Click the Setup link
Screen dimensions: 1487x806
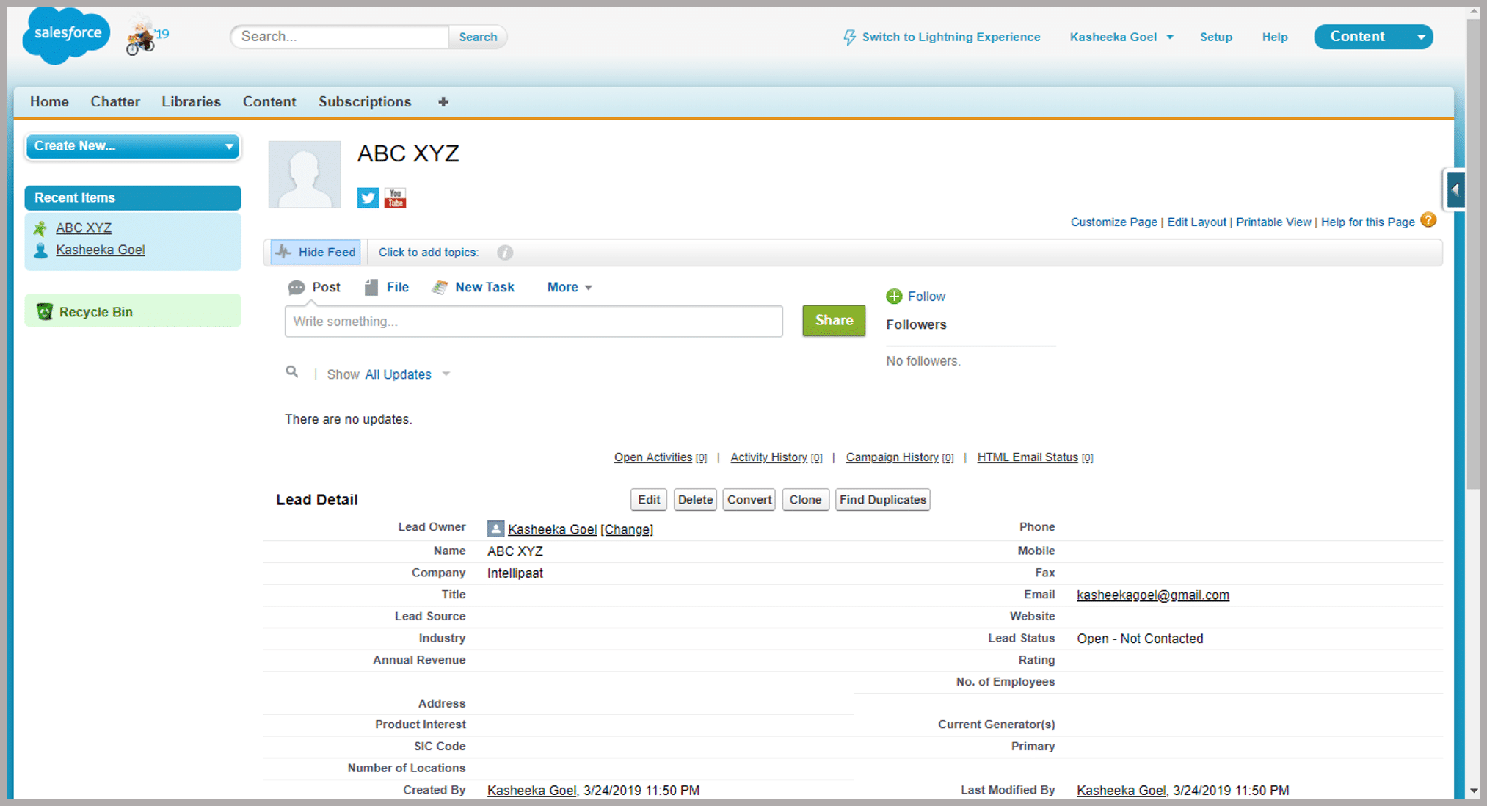1215,37
